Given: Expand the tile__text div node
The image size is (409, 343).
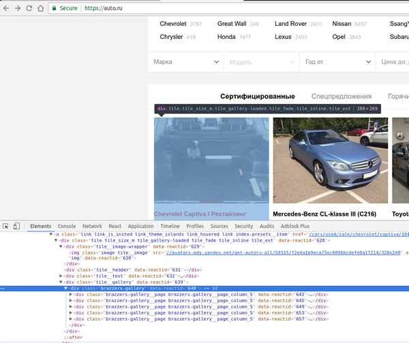Looking at the screenshot, I should [x=61, y=276].
